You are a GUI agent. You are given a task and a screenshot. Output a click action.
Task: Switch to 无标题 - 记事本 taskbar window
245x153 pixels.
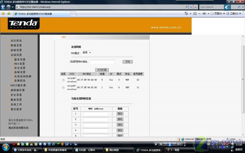88,150
